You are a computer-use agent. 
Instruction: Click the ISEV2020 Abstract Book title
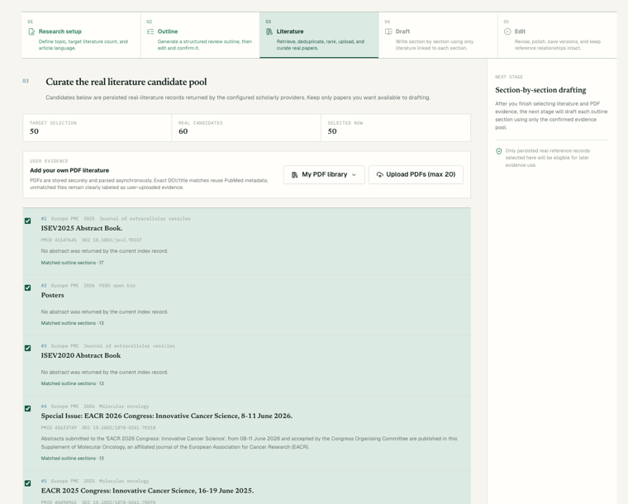81,355
